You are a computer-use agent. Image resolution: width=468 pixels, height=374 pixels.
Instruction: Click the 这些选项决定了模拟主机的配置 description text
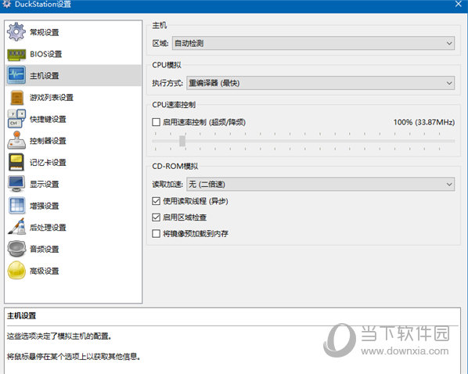(x=59, y=336)
